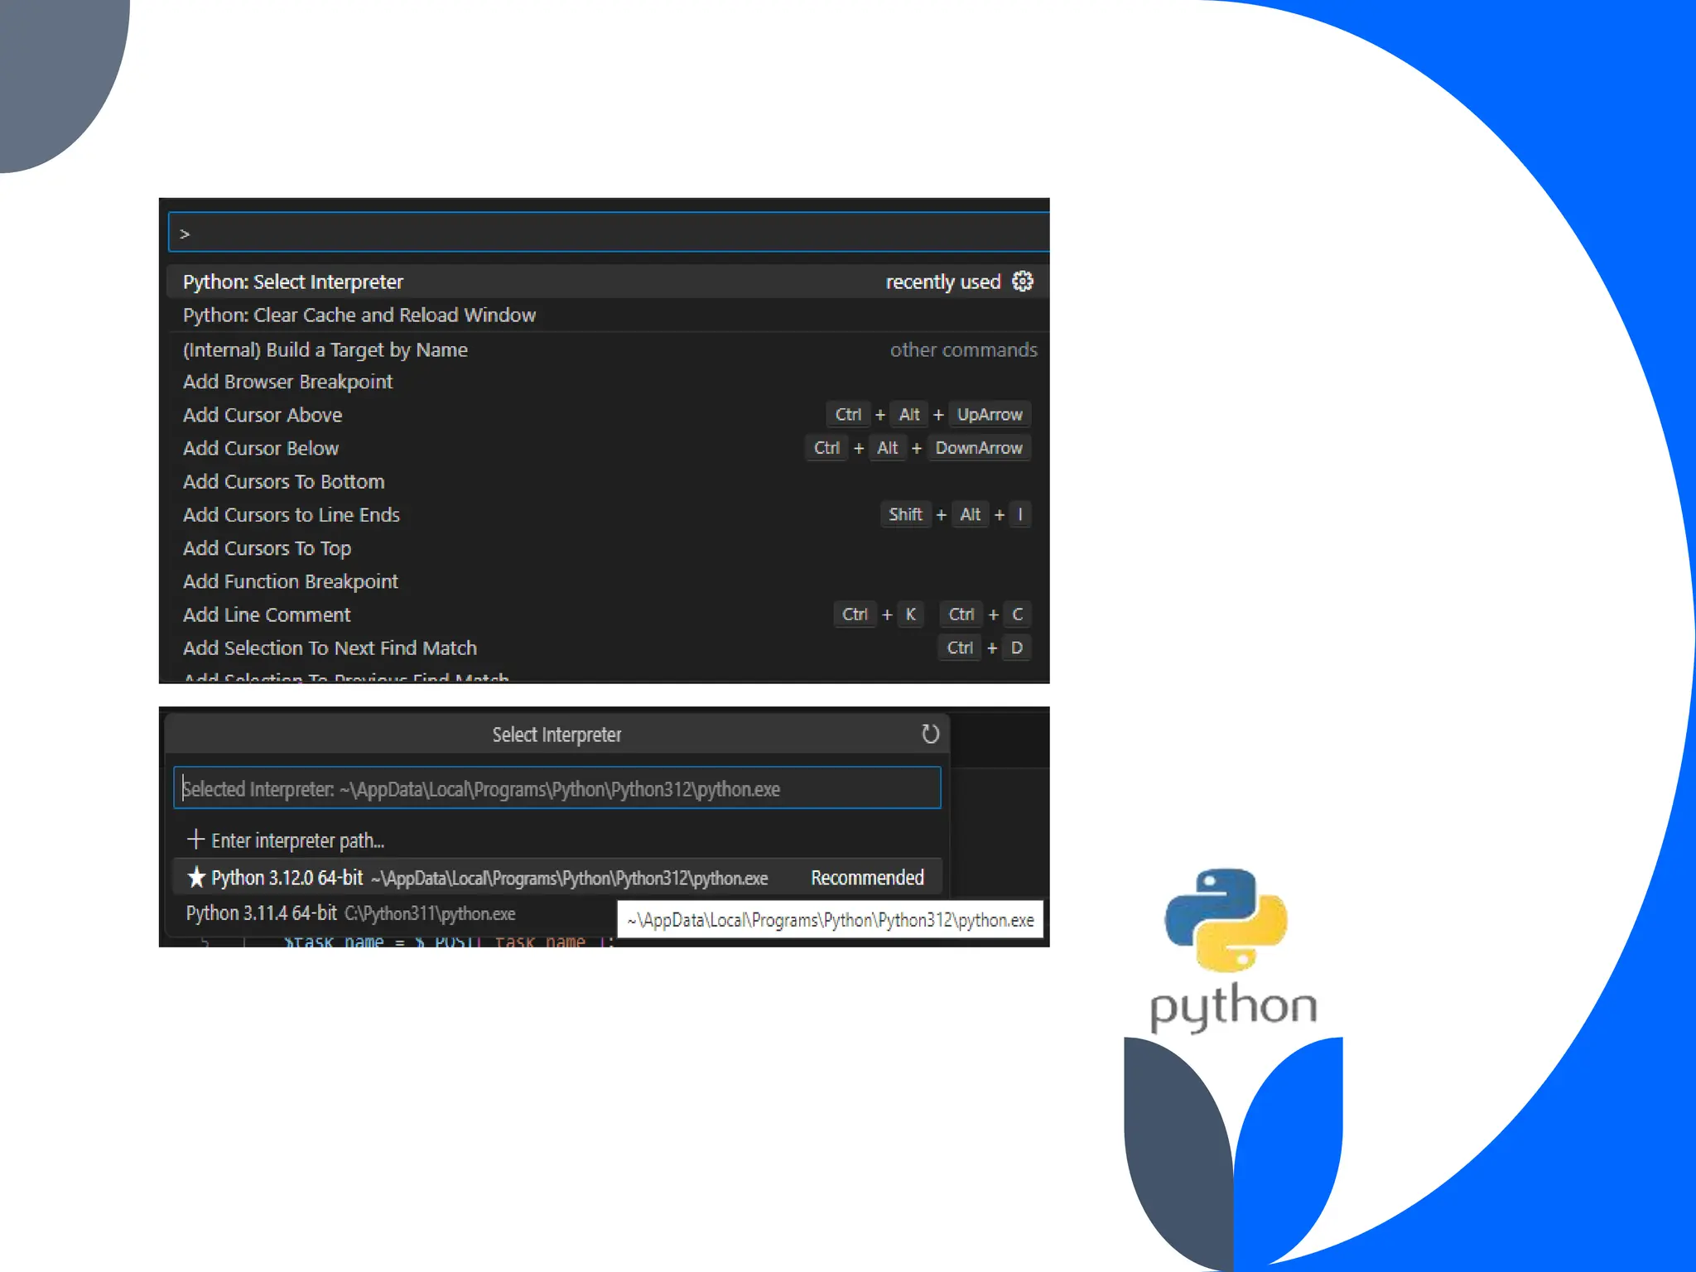1696x1272 pixels.
Task: Select the Add Cursor Above command
Action: point(263,415)
